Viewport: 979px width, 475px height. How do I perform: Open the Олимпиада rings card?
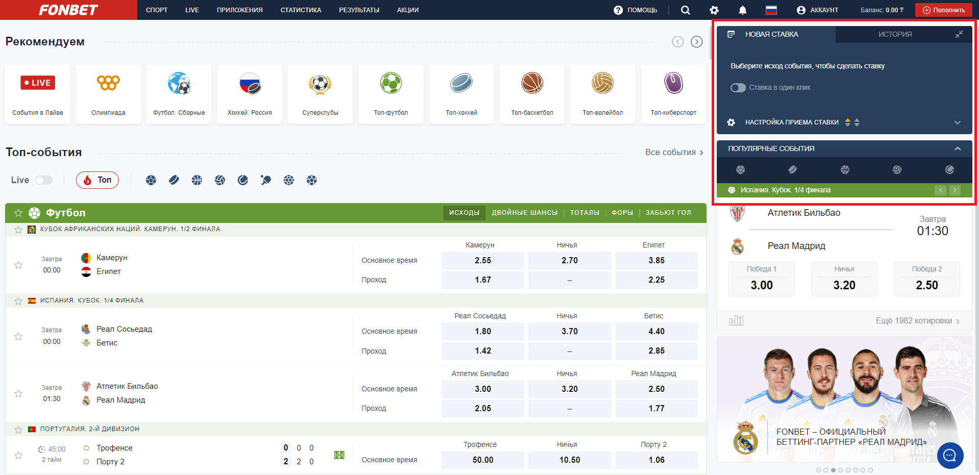click(x=108, y=94)
